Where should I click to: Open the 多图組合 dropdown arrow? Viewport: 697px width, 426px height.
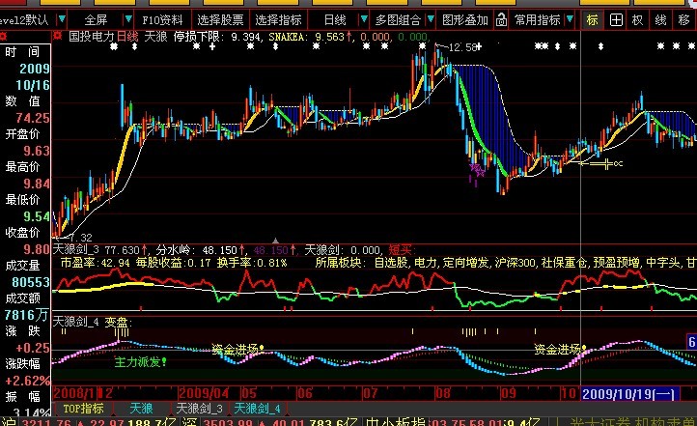click(x=431, y=19)
